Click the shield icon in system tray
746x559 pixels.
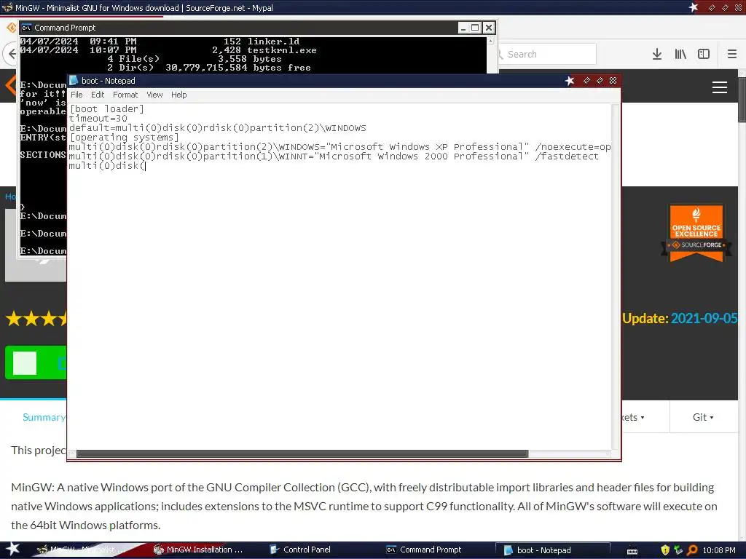[665, 550]
